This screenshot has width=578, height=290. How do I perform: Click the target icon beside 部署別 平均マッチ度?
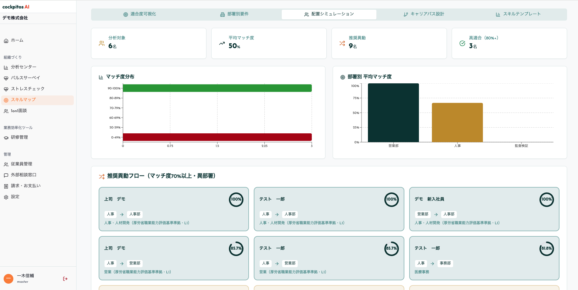(x=343, y=77)
